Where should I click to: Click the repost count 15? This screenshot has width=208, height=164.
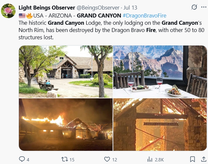[72, 160]
